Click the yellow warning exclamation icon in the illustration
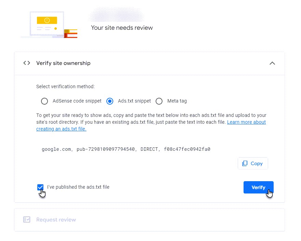 coord(47,21)
